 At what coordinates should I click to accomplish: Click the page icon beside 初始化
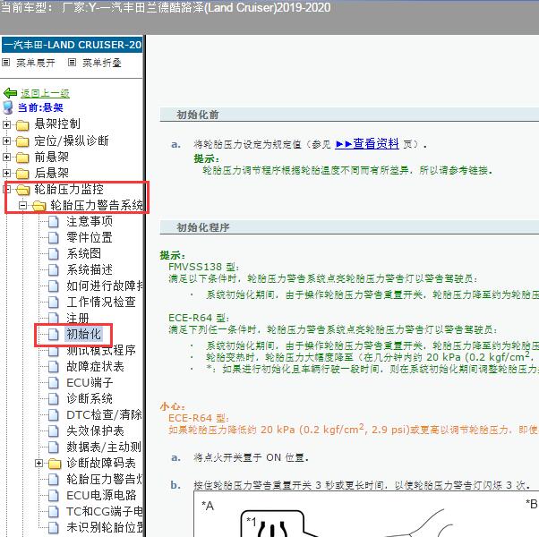54,335
